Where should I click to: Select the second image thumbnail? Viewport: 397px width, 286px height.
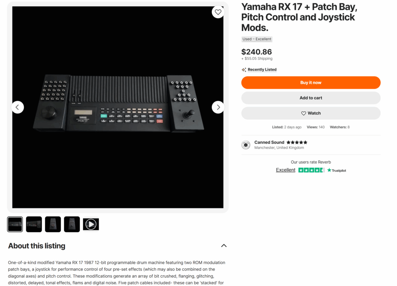pos(34,224)
